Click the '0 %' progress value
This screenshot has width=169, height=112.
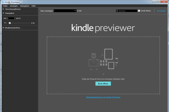point(33,23)
